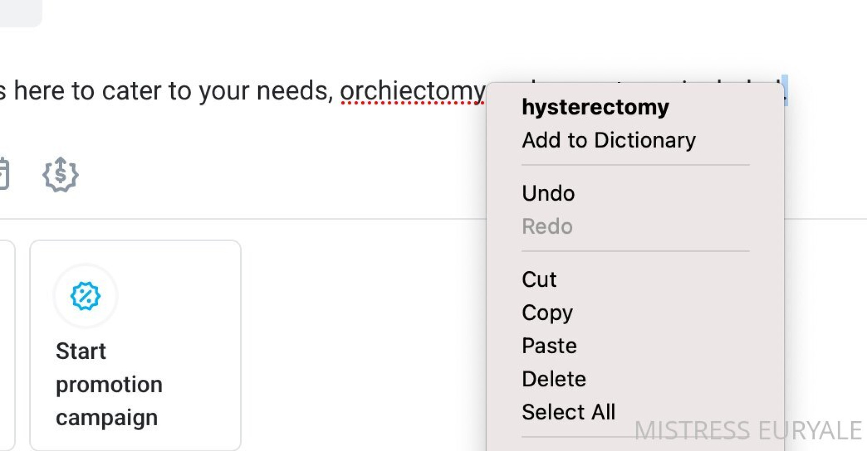
Task: Click the partially visible card left of promotion
Action: [7, 345]
